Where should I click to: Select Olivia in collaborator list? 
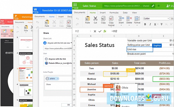pyautogui.click(x=126, y=88)
